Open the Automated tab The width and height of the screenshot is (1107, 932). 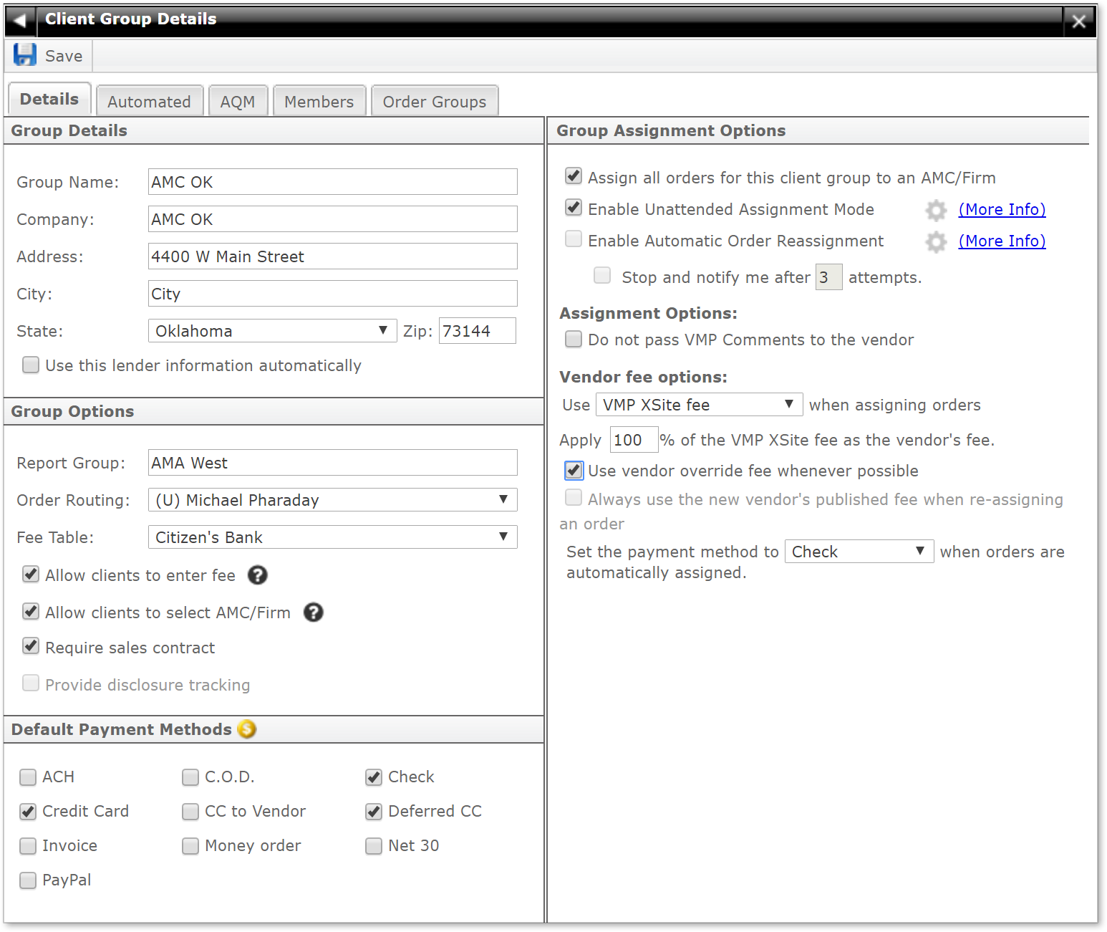coord(150,102)
